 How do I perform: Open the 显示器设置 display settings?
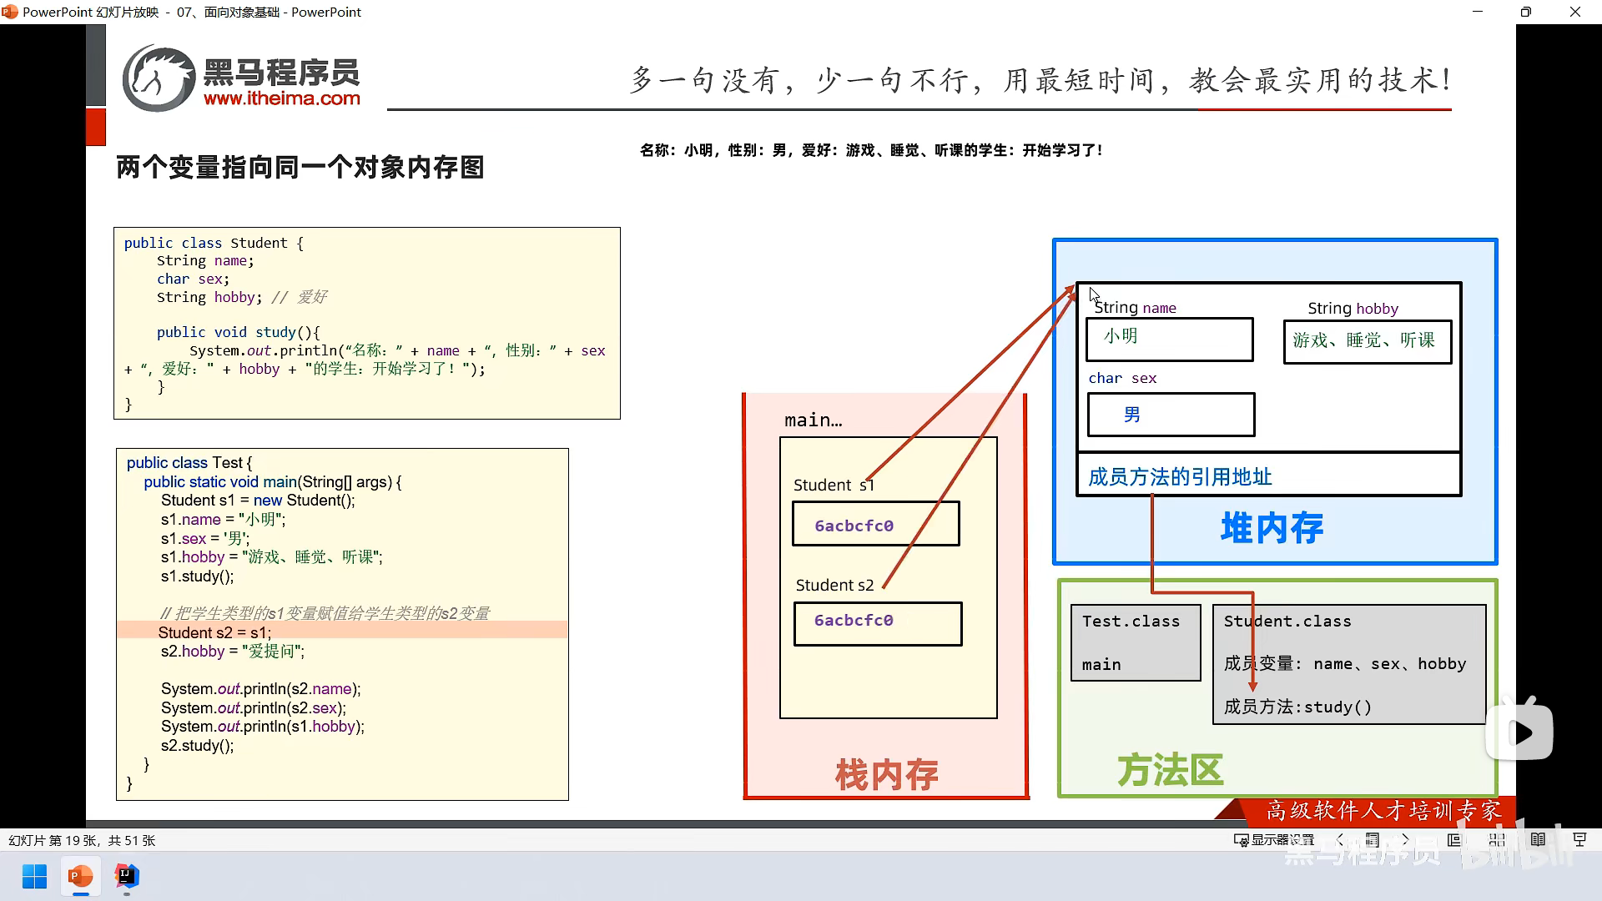1274,840
